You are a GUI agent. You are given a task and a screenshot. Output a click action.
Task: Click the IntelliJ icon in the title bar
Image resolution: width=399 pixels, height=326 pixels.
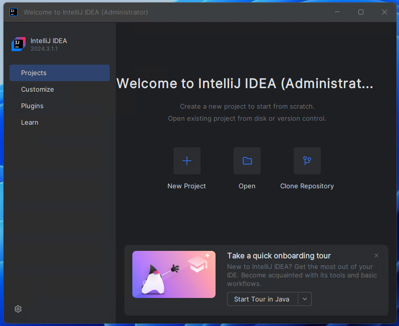pos(14,12)
